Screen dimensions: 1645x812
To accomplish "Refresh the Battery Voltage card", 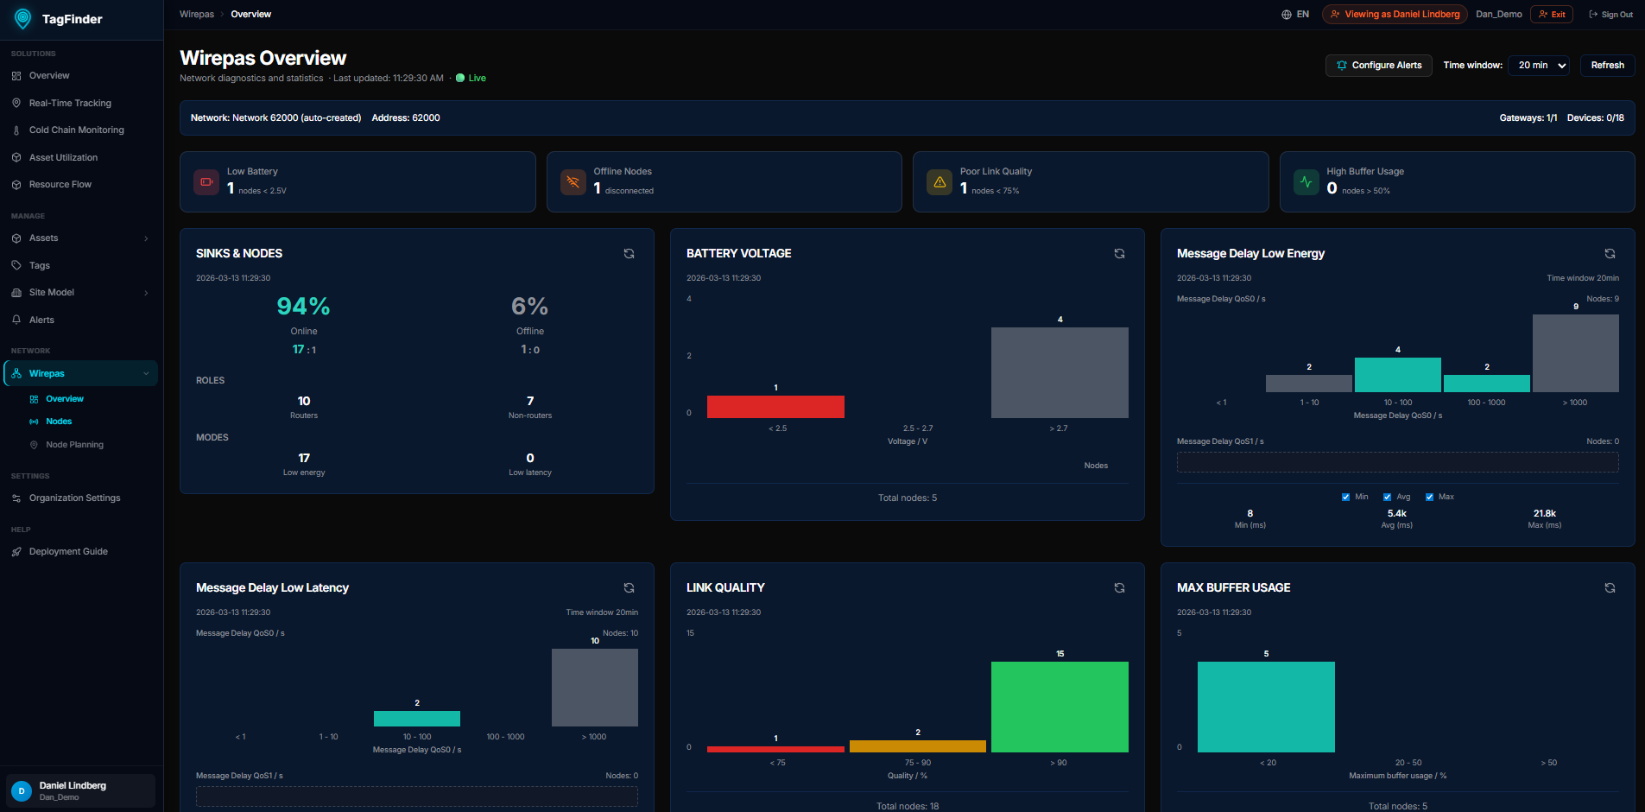I will (x=1119, y=254).
